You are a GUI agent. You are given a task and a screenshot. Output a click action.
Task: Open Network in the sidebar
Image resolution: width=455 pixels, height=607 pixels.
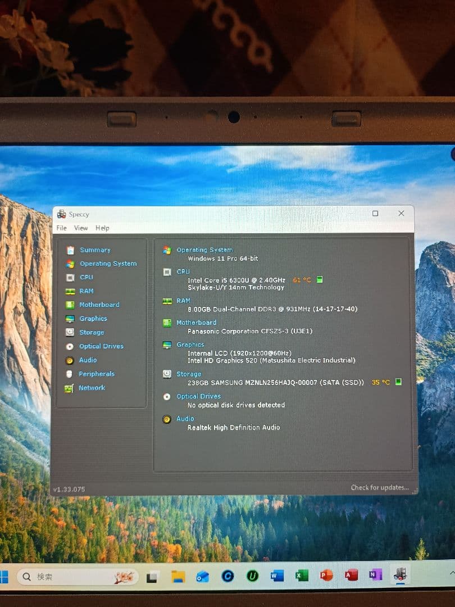[92, 387]
